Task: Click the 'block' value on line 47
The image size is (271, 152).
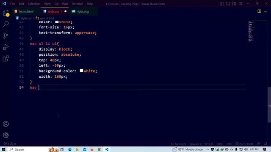Action: tap(64, 49)
